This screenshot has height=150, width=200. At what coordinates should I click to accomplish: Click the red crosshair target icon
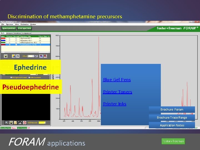(24, 123)
